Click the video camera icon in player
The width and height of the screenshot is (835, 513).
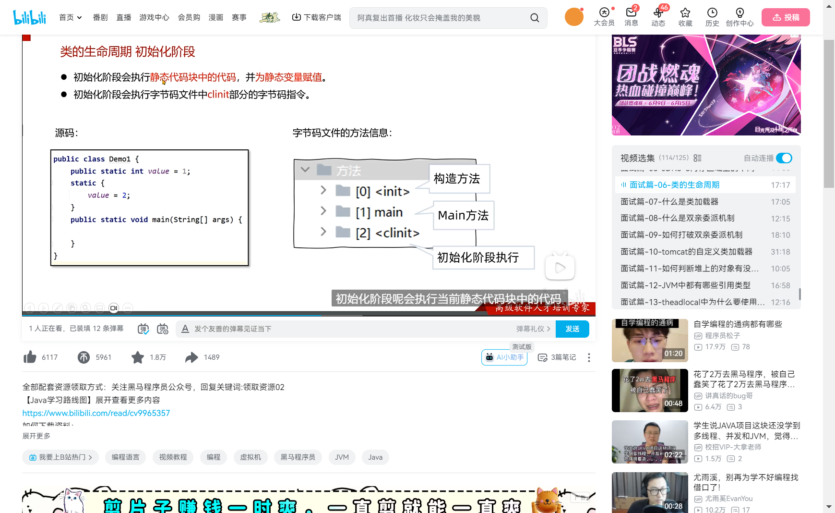pos(114,308)
